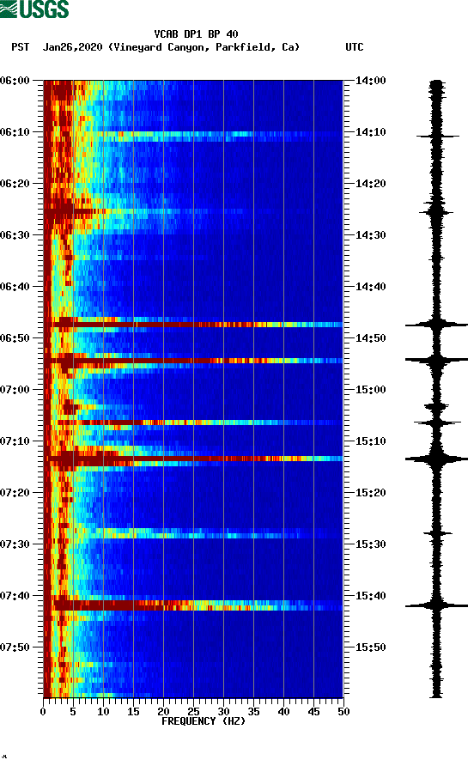This screenshot has width=474, height=766.
Task: Click the 06:00 PST time label
Action: (x=15, y=81)
